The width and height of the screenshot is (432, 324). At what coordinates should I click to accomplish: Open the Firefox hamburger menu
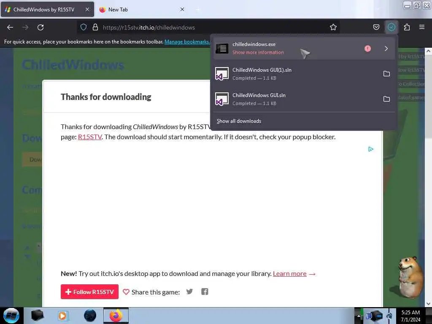click(x=421, y=27)
